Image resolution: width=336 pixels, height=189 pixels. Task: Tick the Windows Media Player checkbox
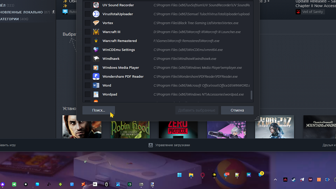[88, 68]
